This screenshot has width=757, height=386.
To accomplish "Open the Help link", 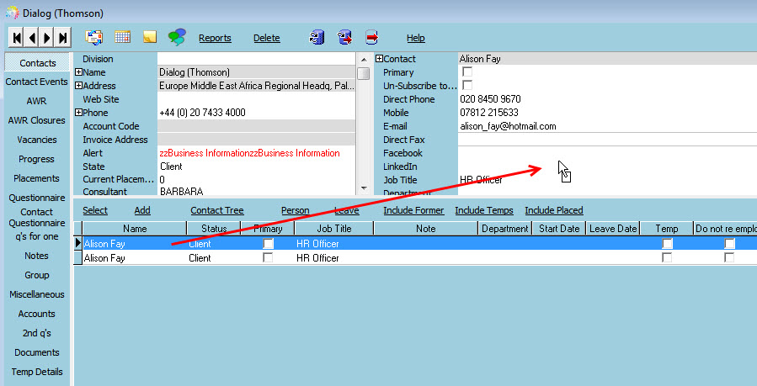I will click(x=416, y=38).
